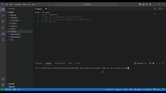166x93 pixels.
Task: Split the editor to the right
Action: (160, 9)
